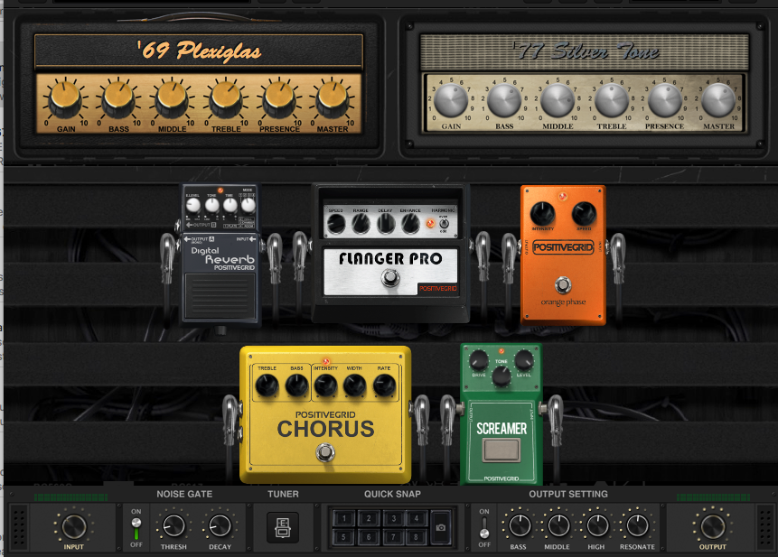This screenshot has width=778, height=557.
Task: Click the Digital Reverb Mode knob
Action: [248, 205]
